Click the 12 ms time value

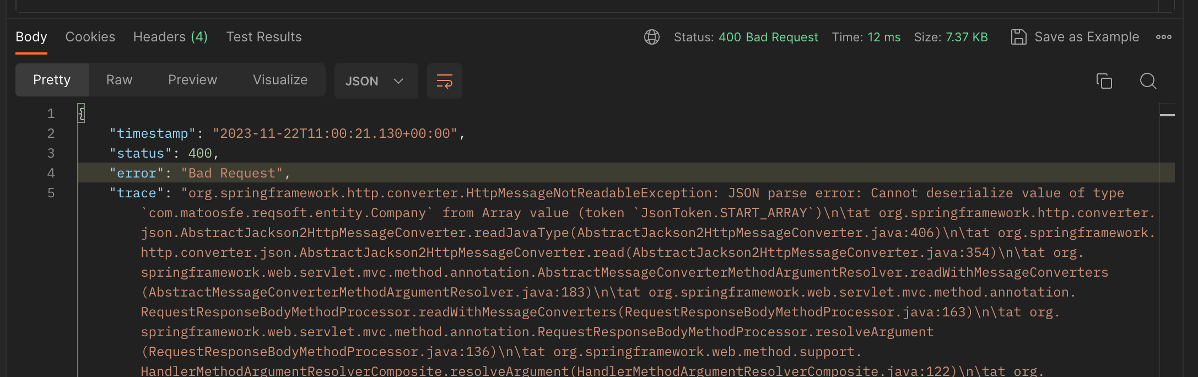pos(884,37)
